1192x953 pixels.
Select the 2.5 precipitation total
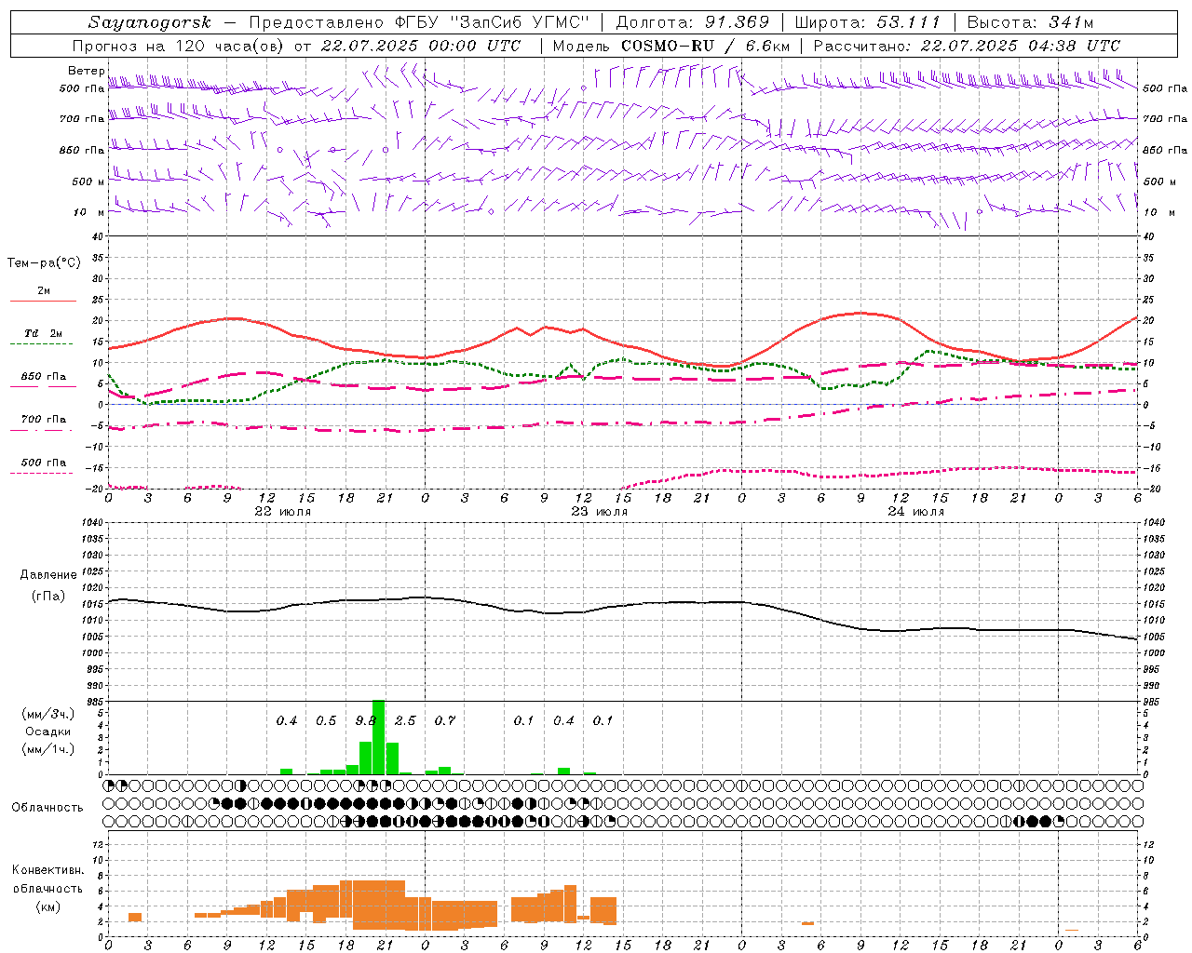pos(405,720)
